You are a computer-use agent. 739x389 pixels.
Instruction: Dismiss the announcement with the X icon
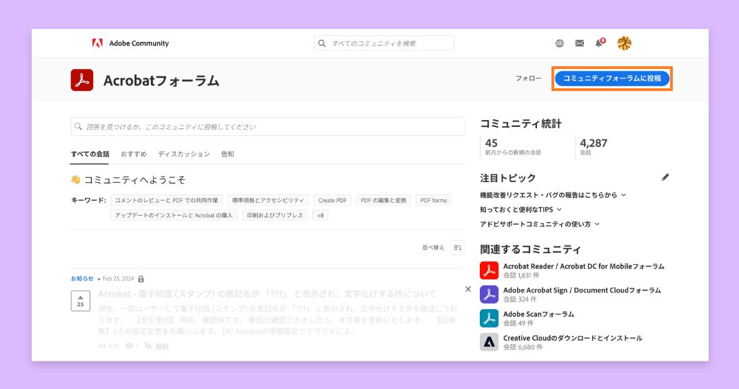pyautogui.click(x=468, y=289)
